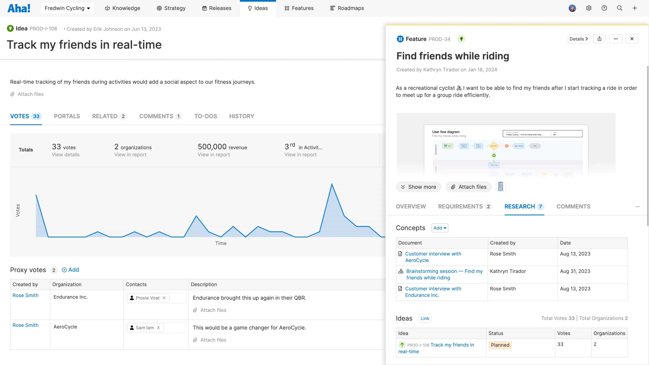This screenshot has width=649, height=365.
Task: Open the Fredwin Cycling workspace dropdown
Action: pyautogui.click(x=67, y=8)
